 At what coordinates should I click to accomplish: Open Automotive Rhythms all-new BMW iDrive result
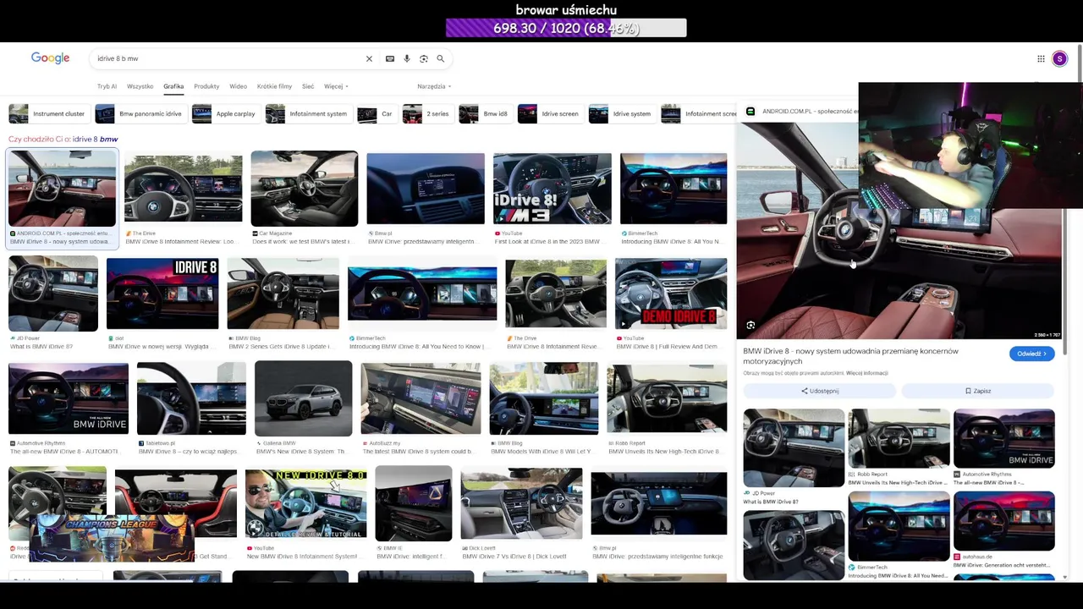(69, 398)
